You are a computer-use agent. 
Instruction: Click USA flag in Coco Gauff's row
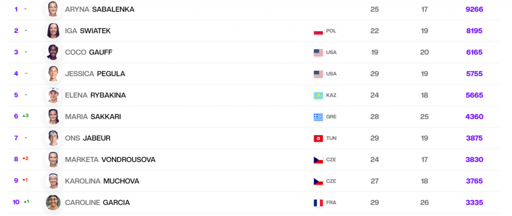pyautogui.click(x=318, y=52)
